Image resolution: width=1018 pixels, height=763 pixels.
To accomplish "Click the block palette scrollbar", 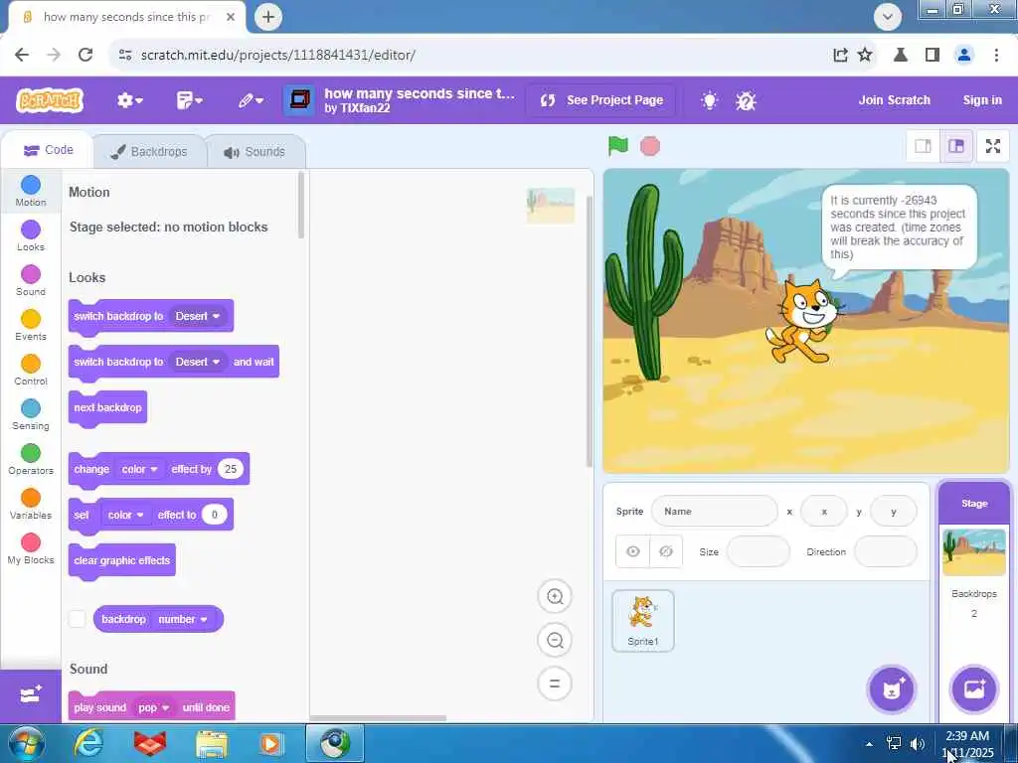I will coord(300,205).
